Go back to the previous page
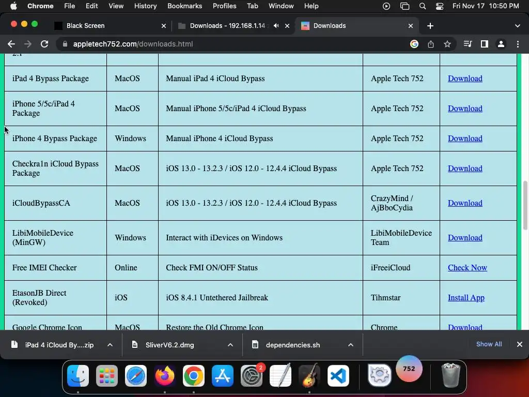Viewport: 529px width, 397px height. (11, 44)
